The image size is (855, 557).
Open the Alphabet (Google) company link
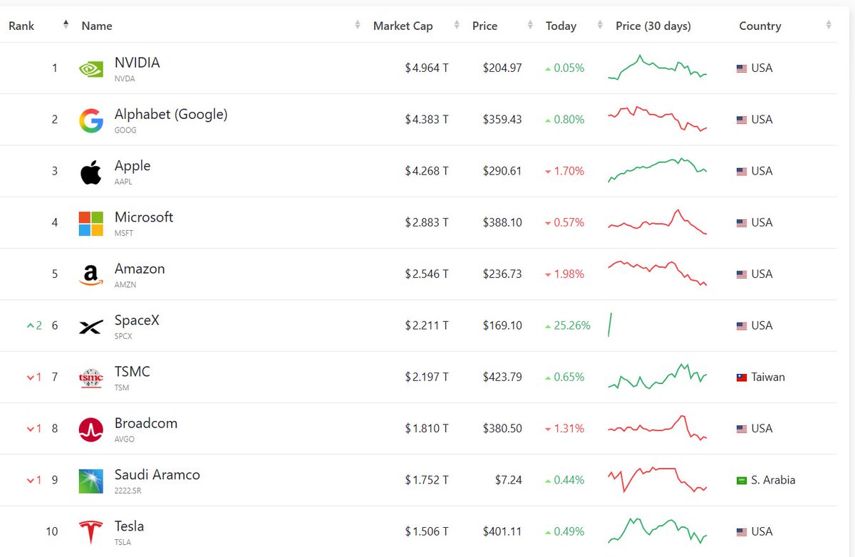pyautogui.click(x=171, y=114)
